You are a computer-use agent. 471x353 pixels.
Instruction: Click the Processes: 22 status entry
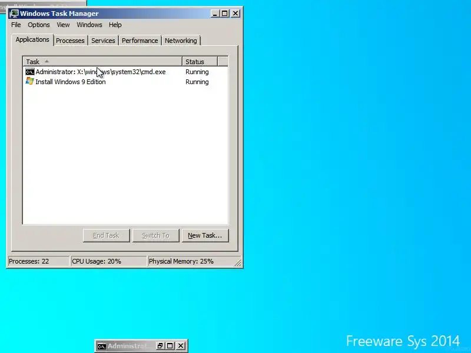tap(38, 261)
